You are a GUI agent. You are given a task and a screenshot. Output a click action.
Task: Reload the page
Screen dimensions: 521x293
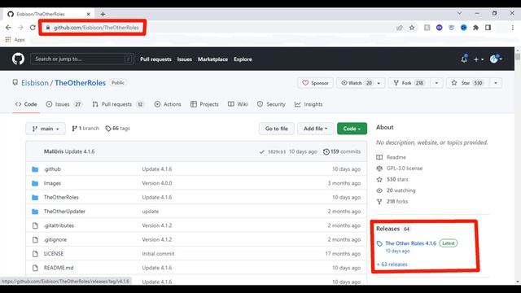(x=33, y=28)
